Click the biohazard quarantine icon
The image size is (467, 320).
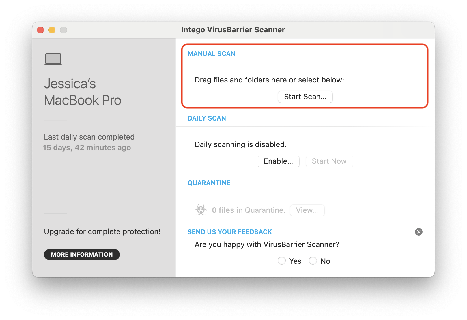(201, 210)
